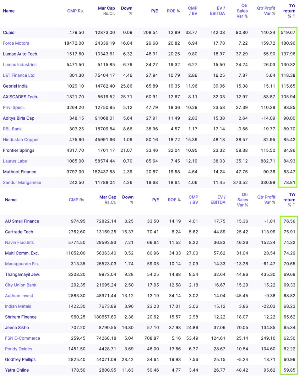This screenshot has height=377, width=299.
Task: Open RBL Bank stock page
Action: click(12, 128)
